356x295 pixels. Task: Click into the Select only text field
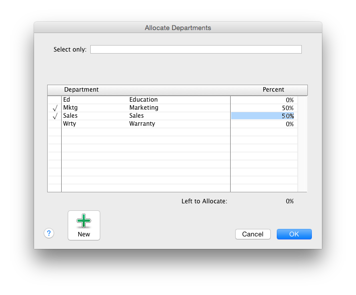(196, 50)
